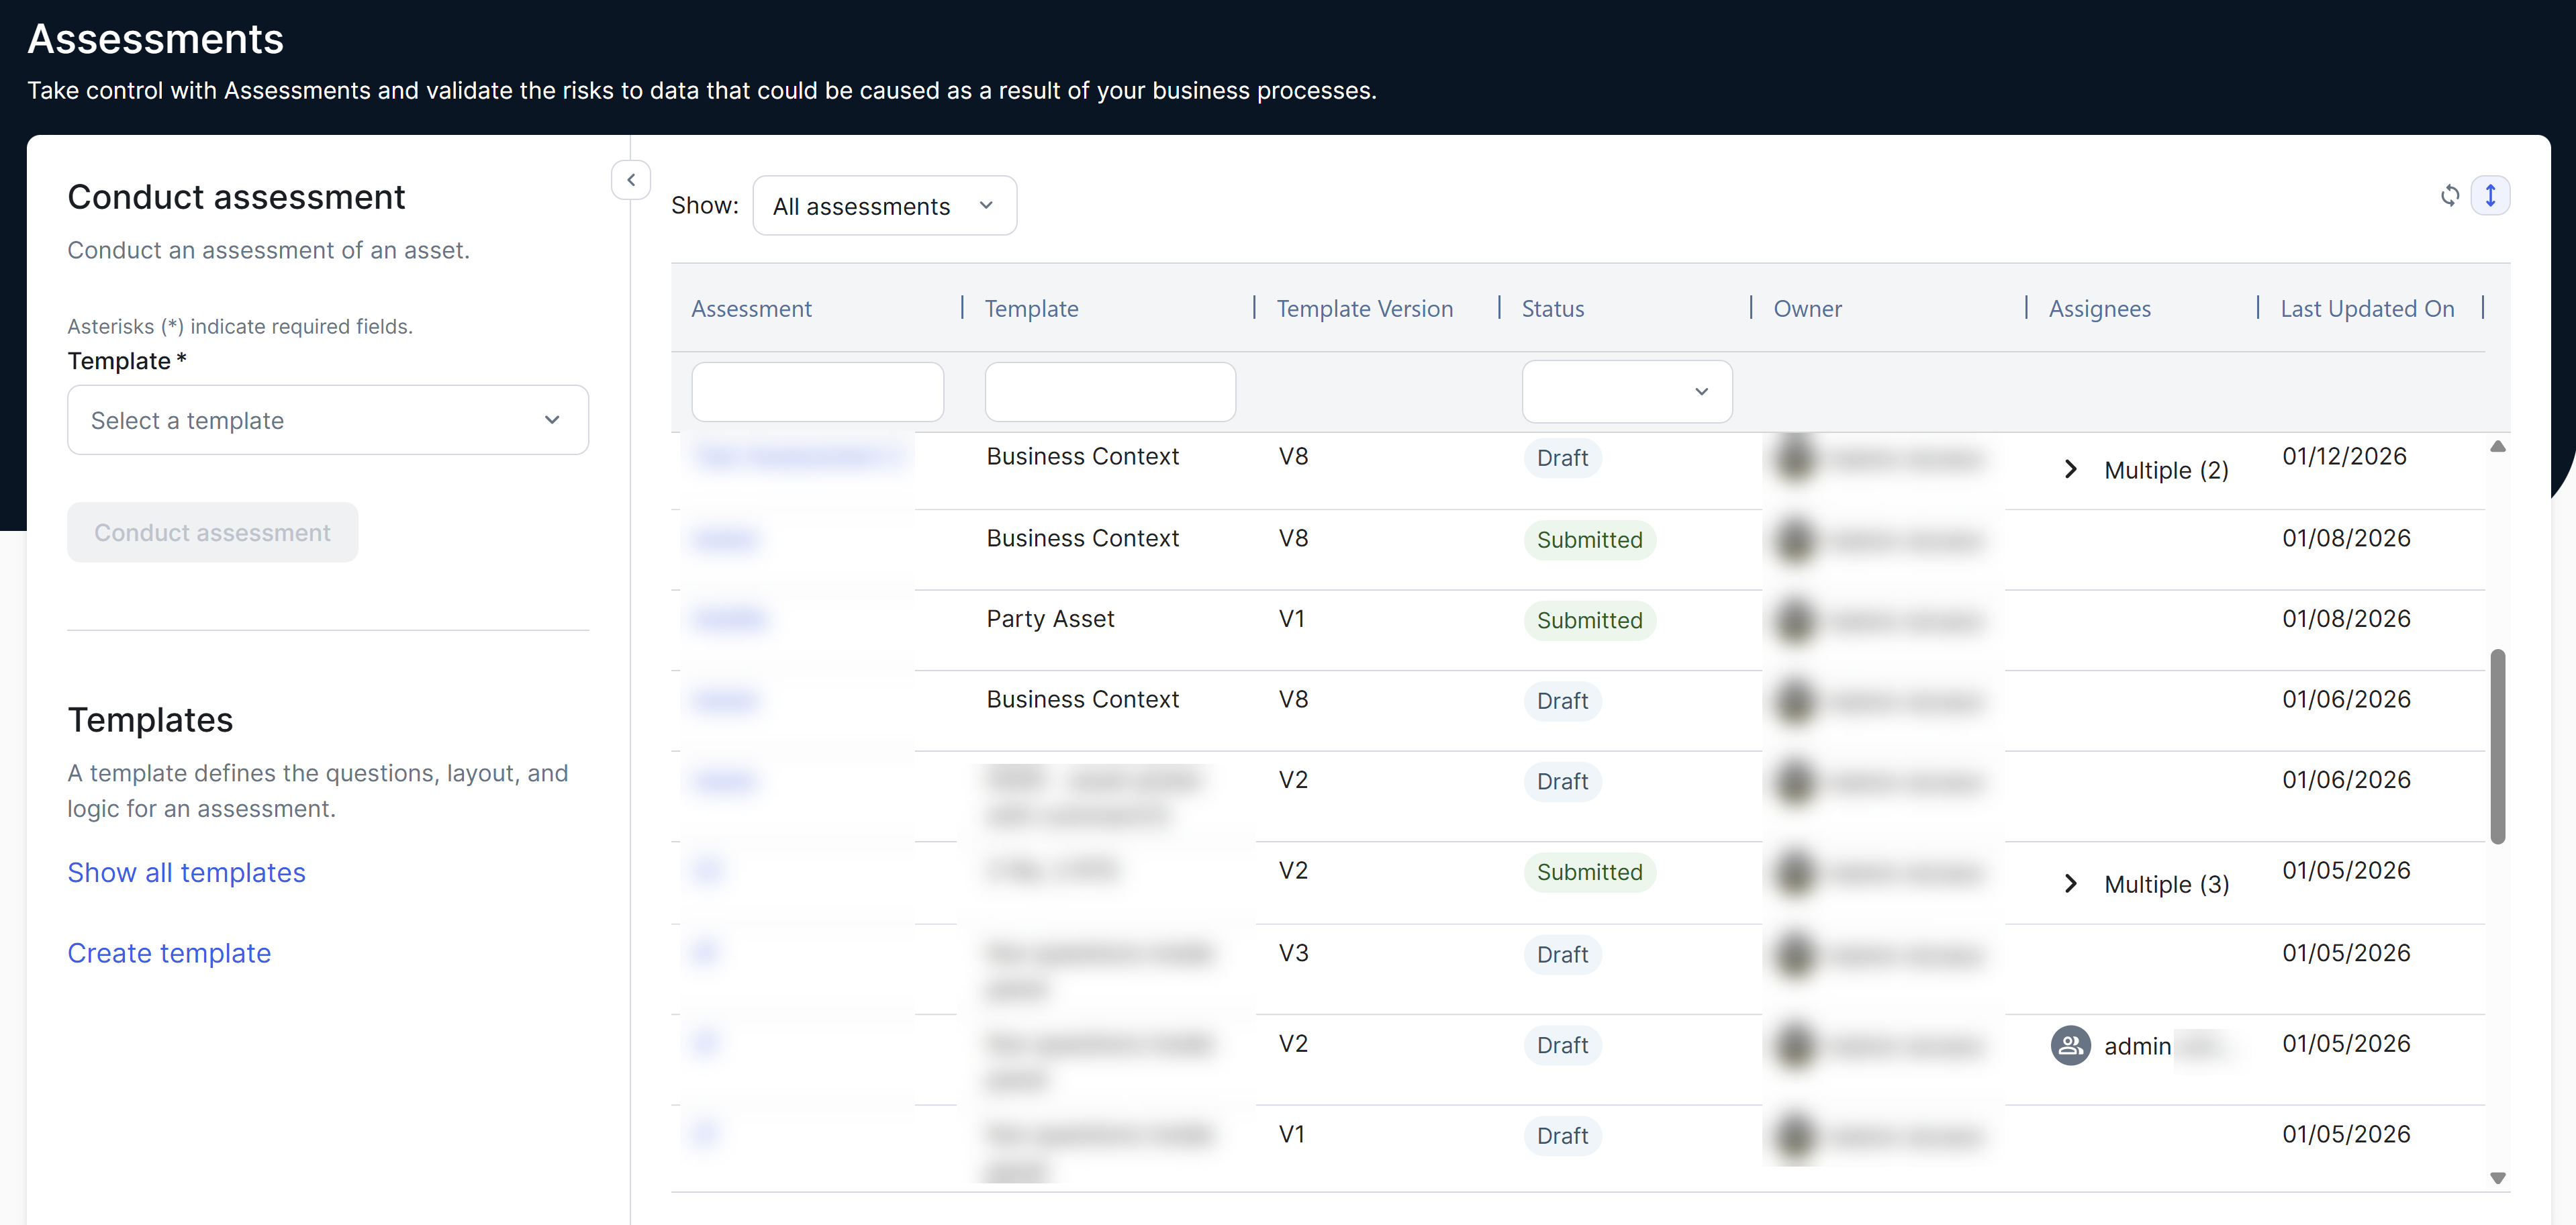Collapse the Conduct assessment side panel
Screen dimensions: 2576x1225
coord(631,180)
